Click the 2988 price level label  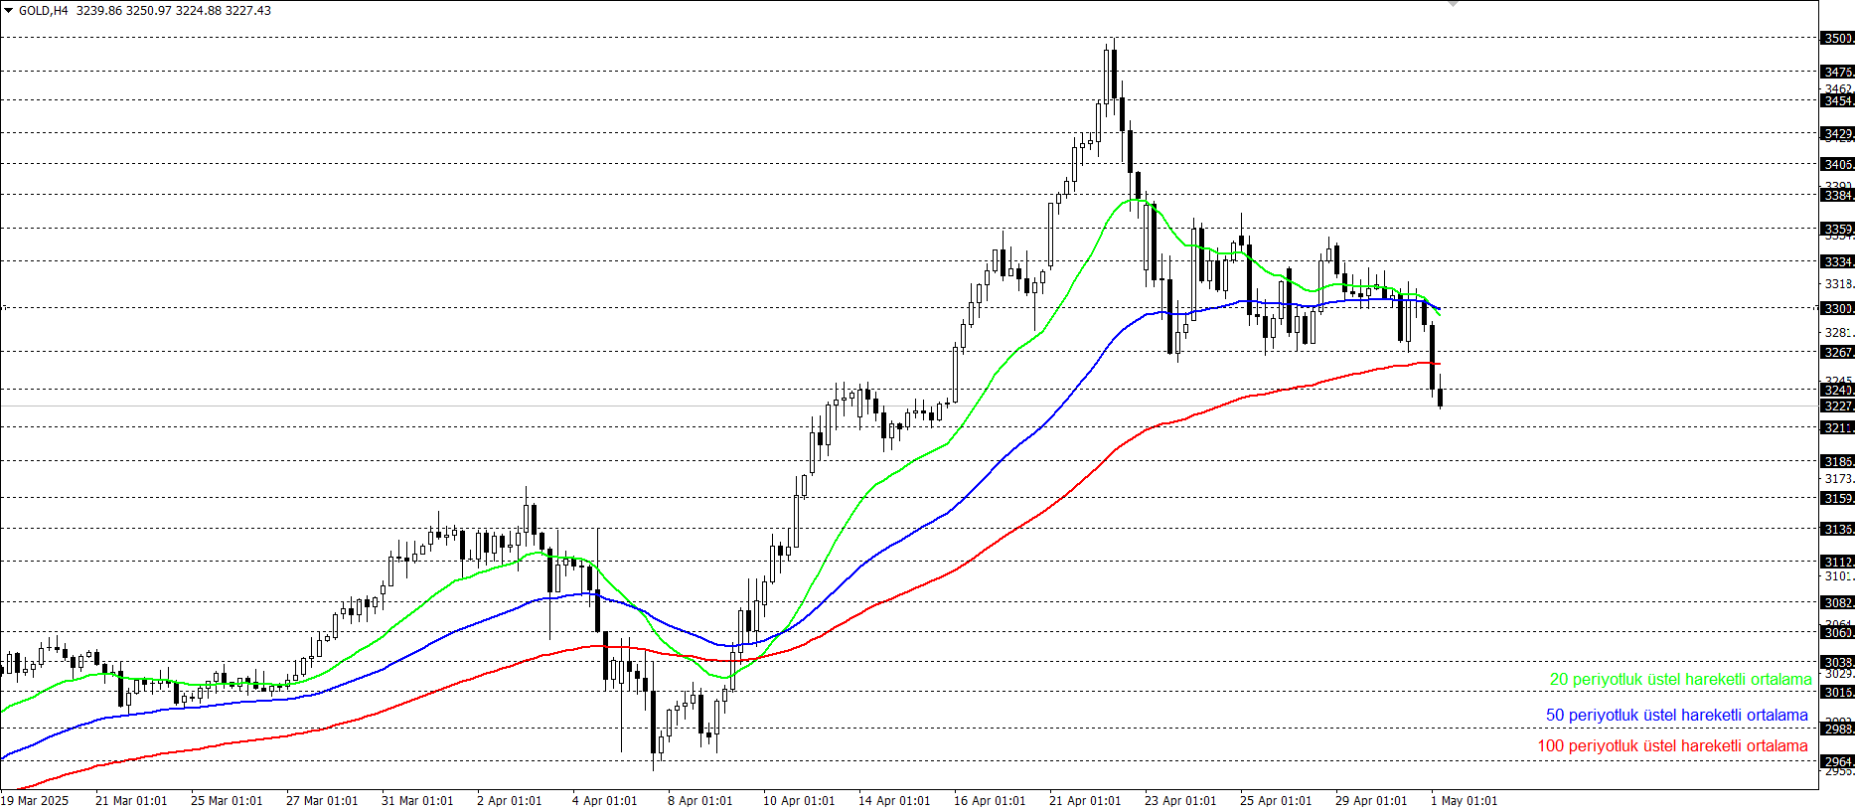(1837, 729)
